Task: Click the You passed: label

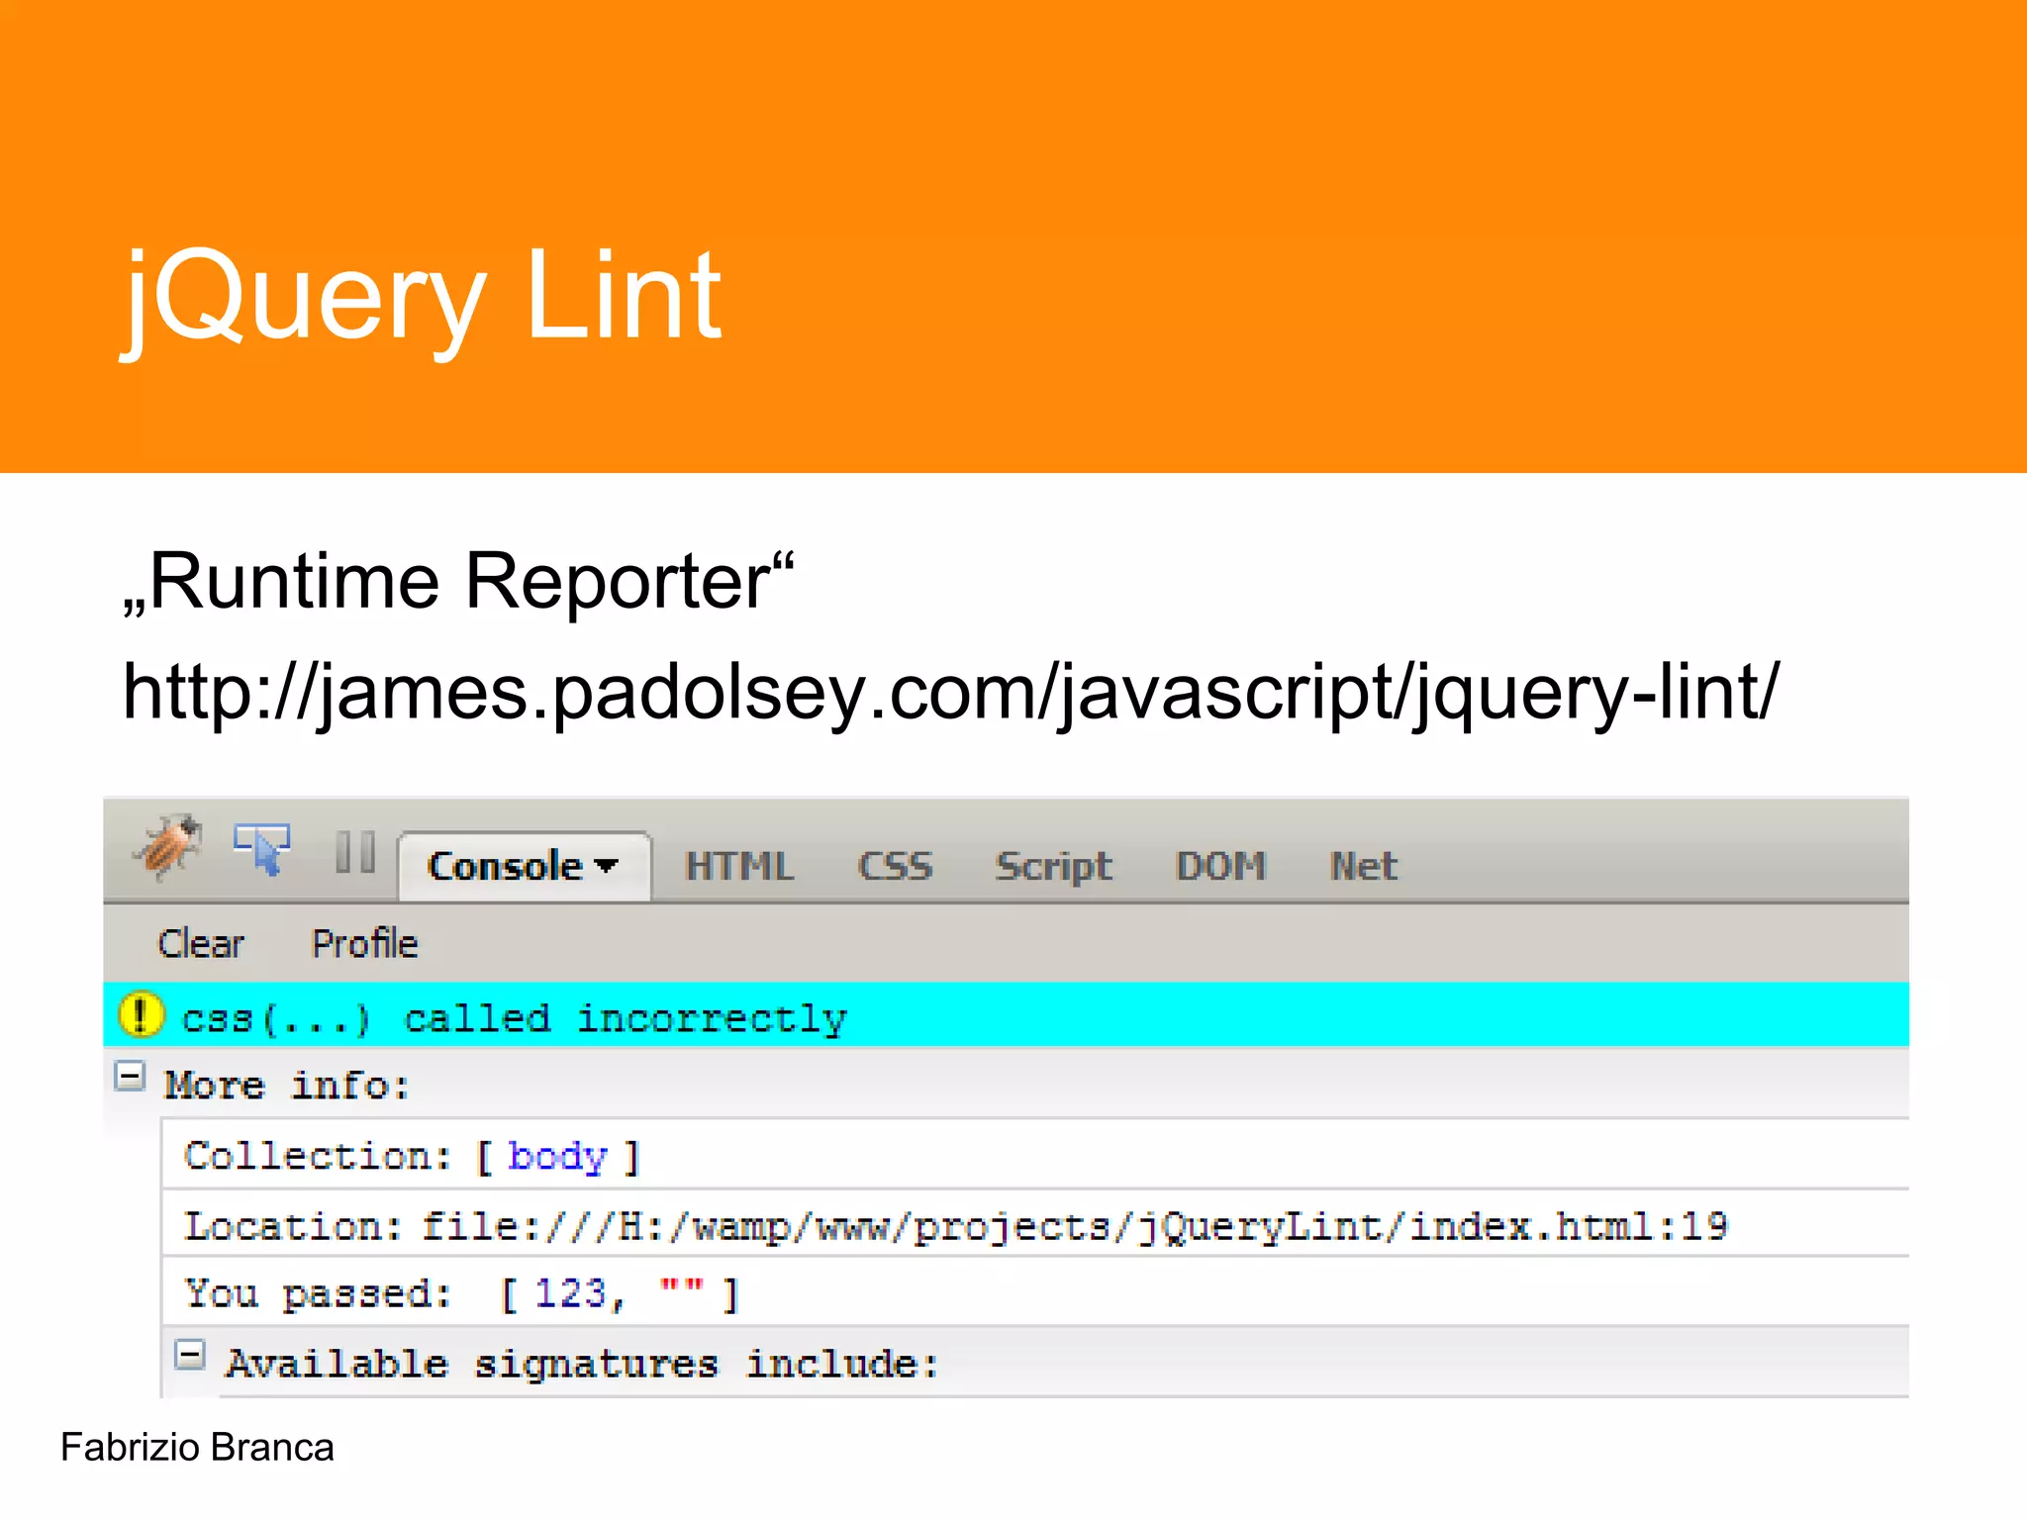Action: [318, 1294]
